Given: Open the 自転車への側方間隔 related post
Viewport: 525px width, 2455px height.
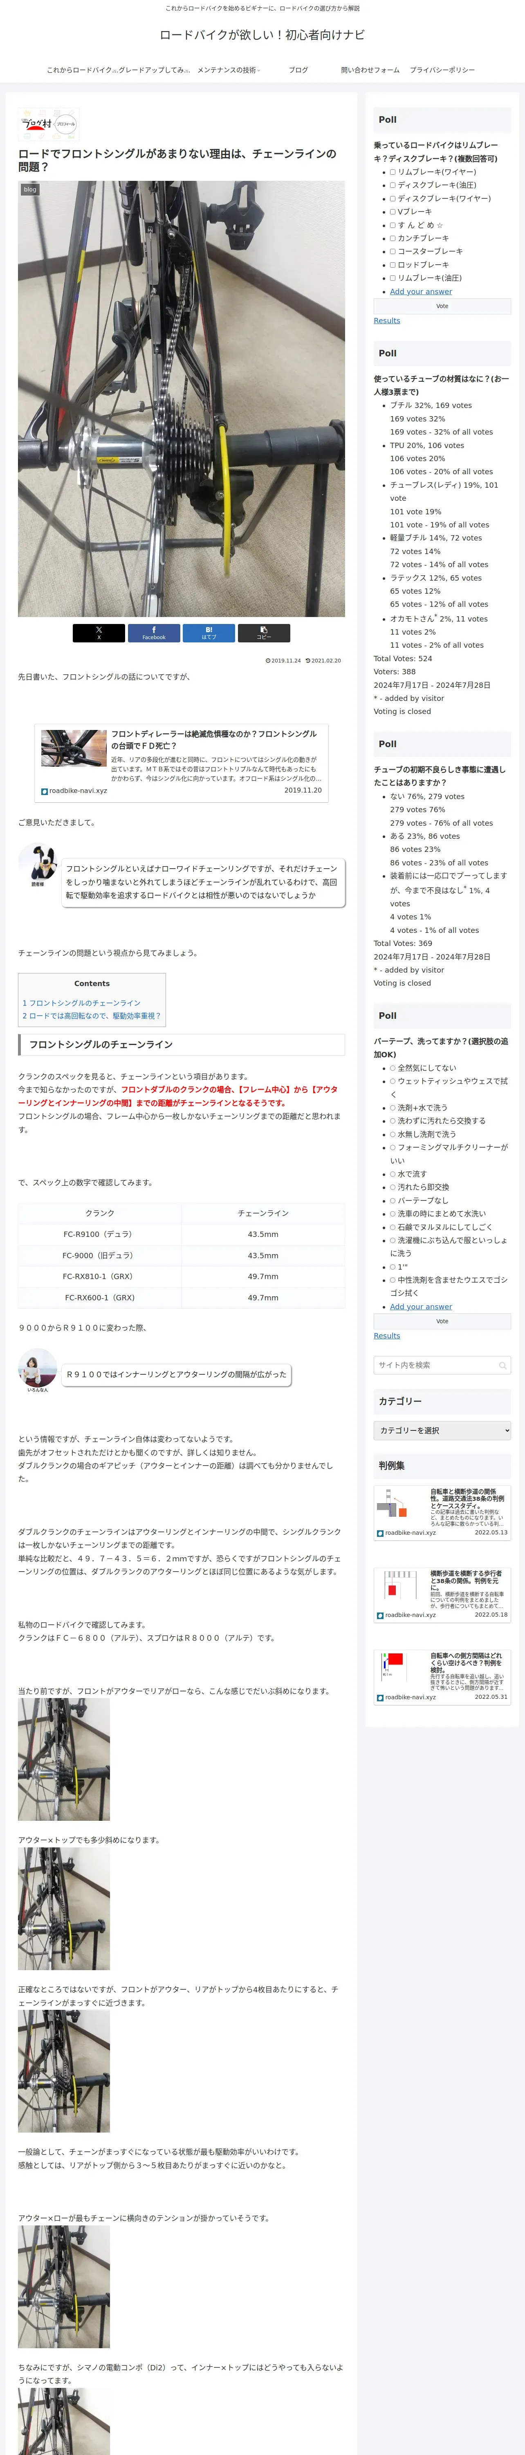Looking at the screenshot, I should click(442, 1676).
